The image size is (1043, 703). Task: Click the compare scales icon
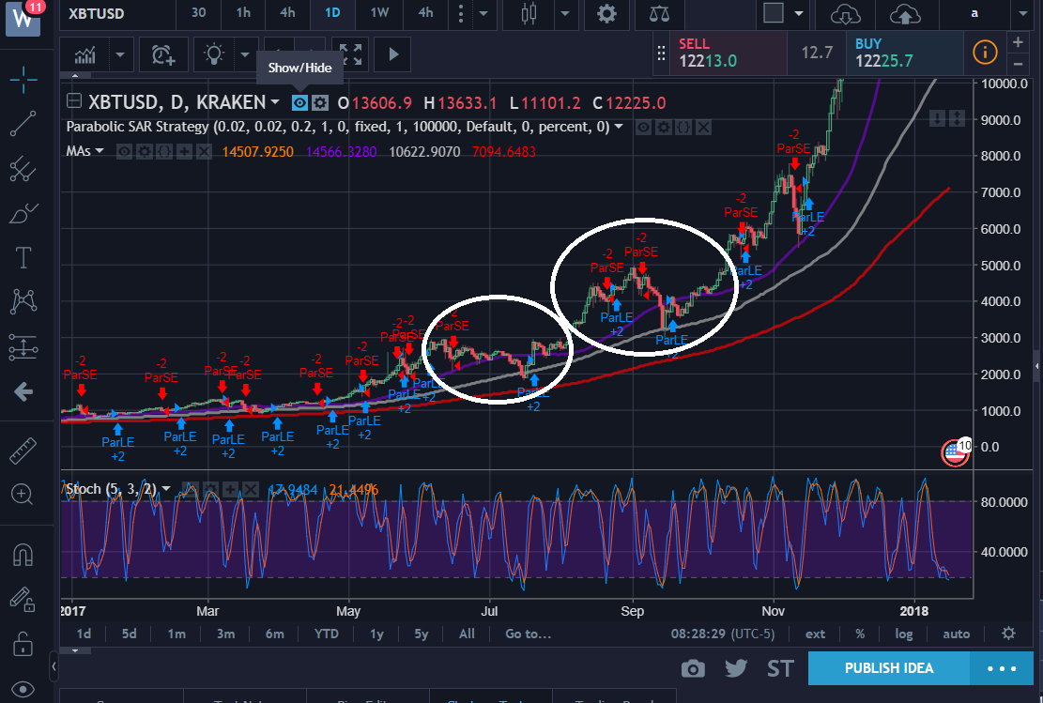[659, 13]
